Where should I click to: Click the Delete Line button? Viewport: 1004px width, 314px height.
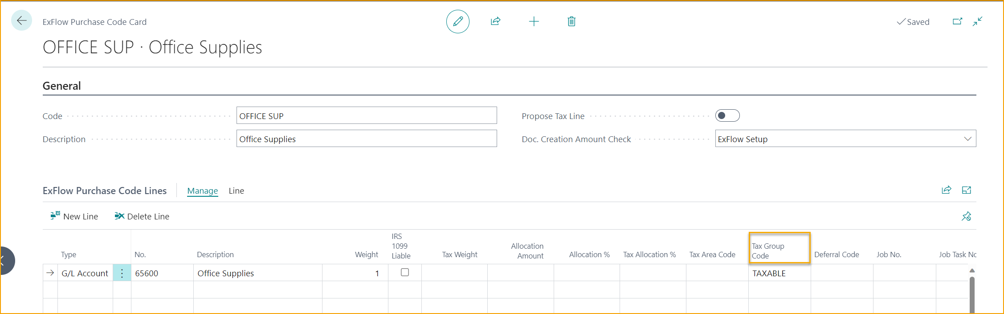coord(142,216)
